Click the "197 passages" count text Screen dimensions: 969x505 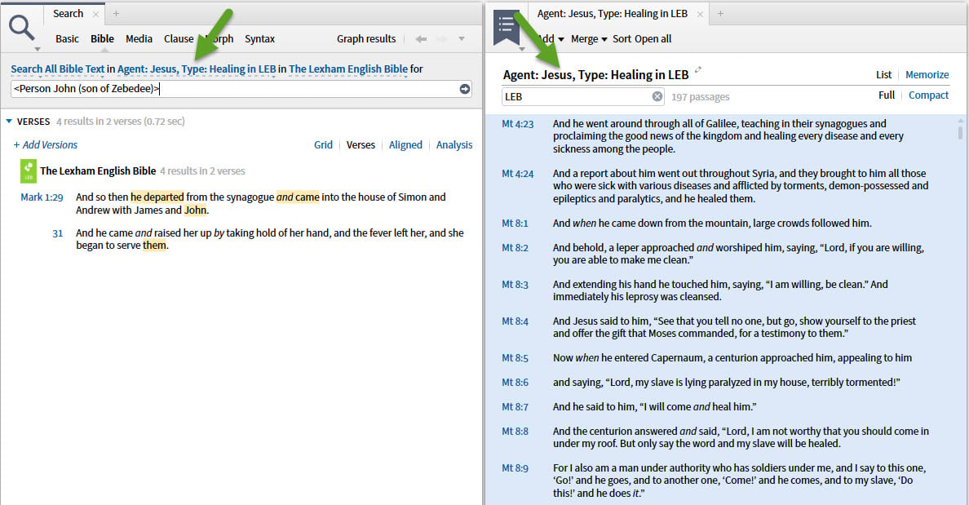[700, 97]
